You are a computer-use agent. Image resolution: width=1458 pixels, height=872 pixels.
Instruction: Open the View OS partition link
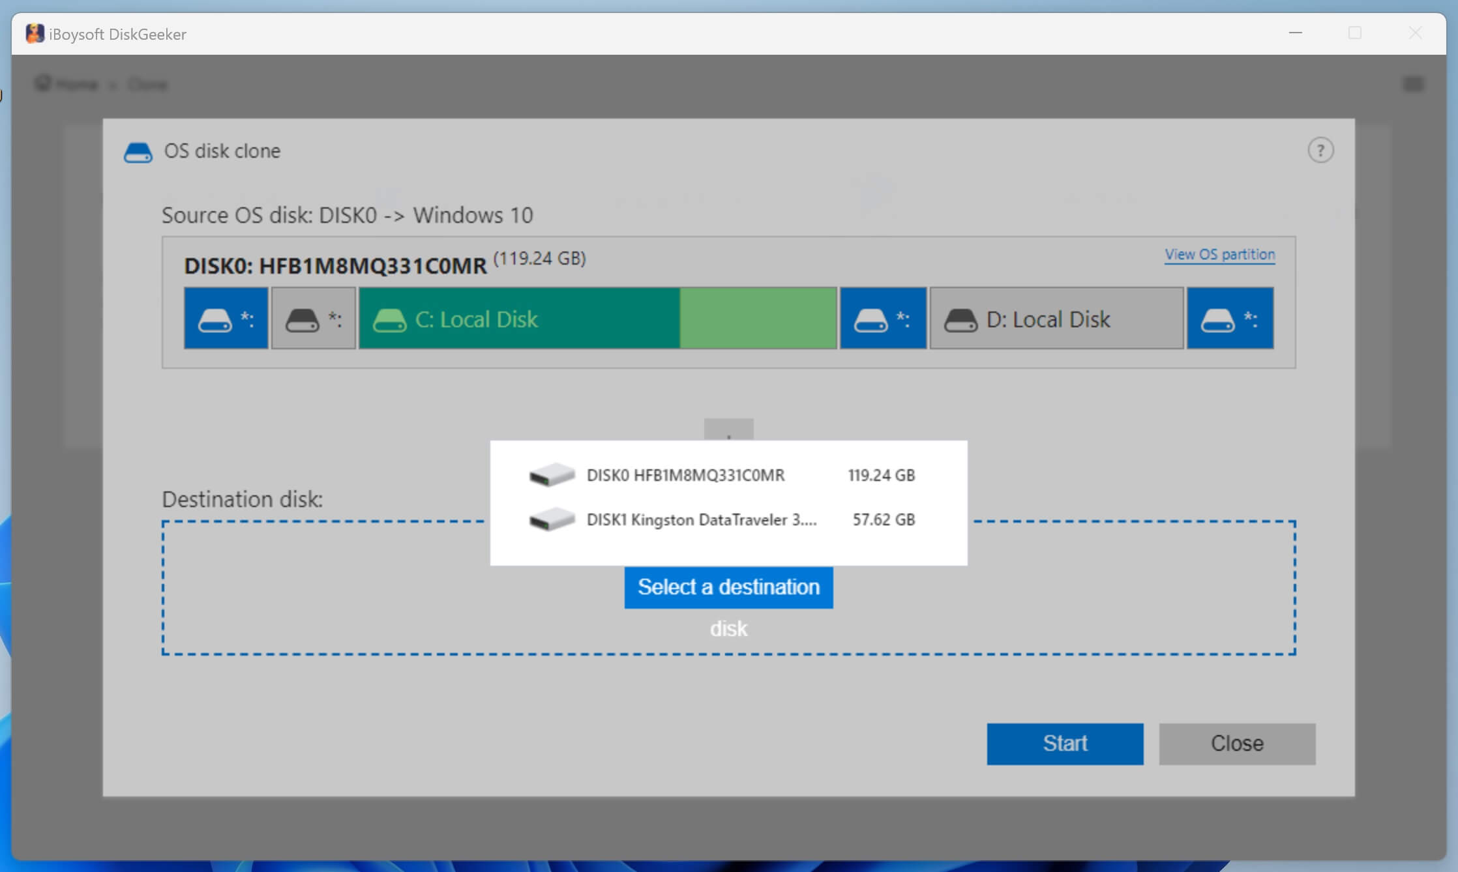1219,254
